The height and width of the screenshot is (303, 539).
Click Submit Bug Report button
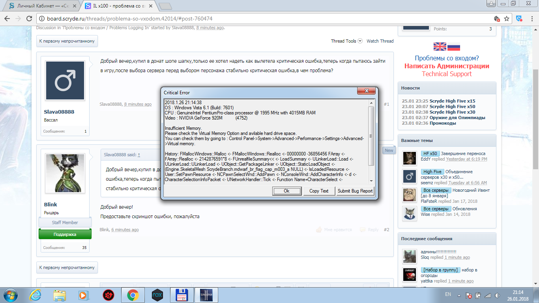click(355, 191)
